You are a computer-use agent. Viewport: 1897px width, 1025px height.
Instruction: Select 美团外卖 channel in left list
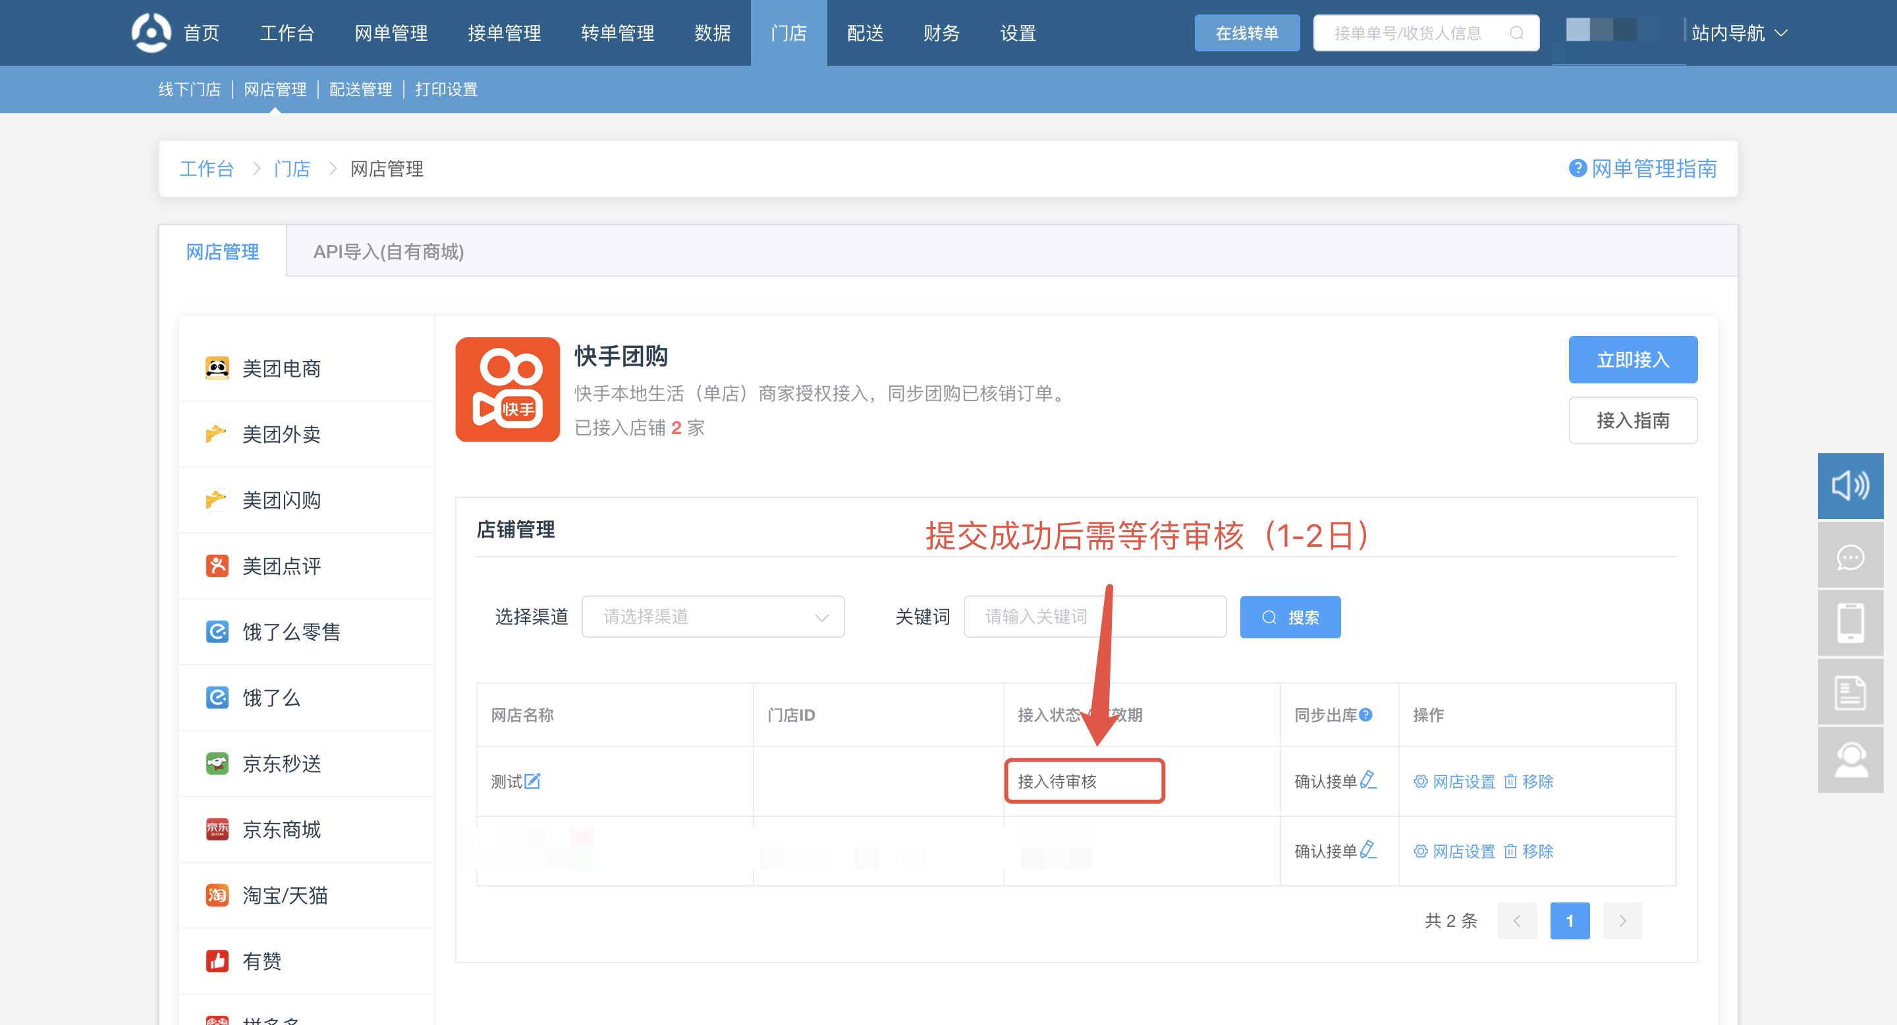307,435
